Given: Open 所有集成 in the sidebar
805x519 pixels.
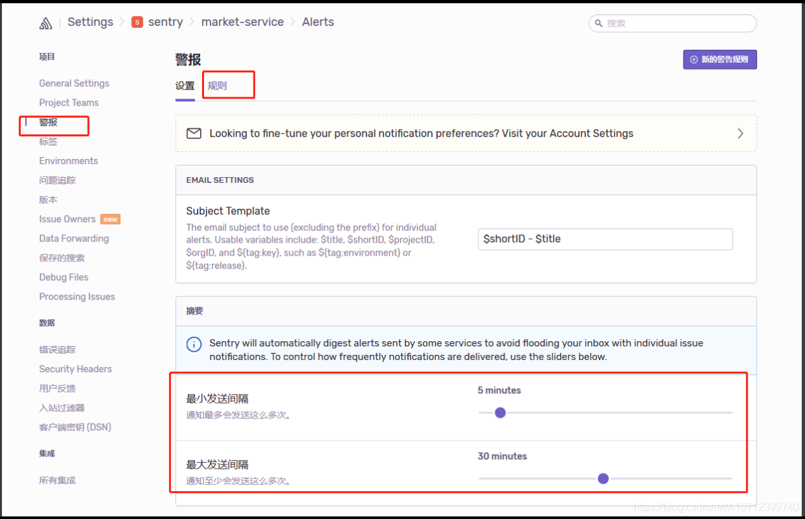Looking at the screenshot, I should tap(58, 481).
